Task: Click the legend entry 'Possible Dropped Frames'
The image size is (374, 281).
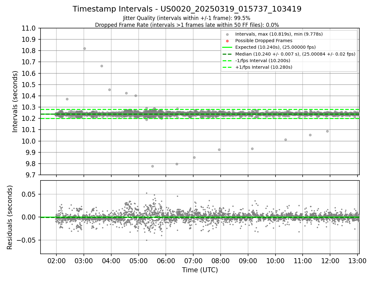Action: [264, 41]
